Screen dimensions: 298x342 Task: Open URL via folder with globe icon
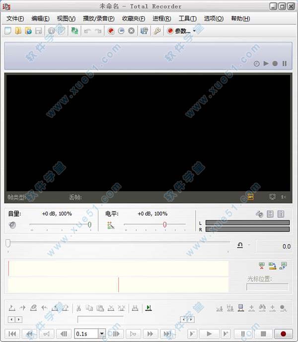click(x=28, y=31)
